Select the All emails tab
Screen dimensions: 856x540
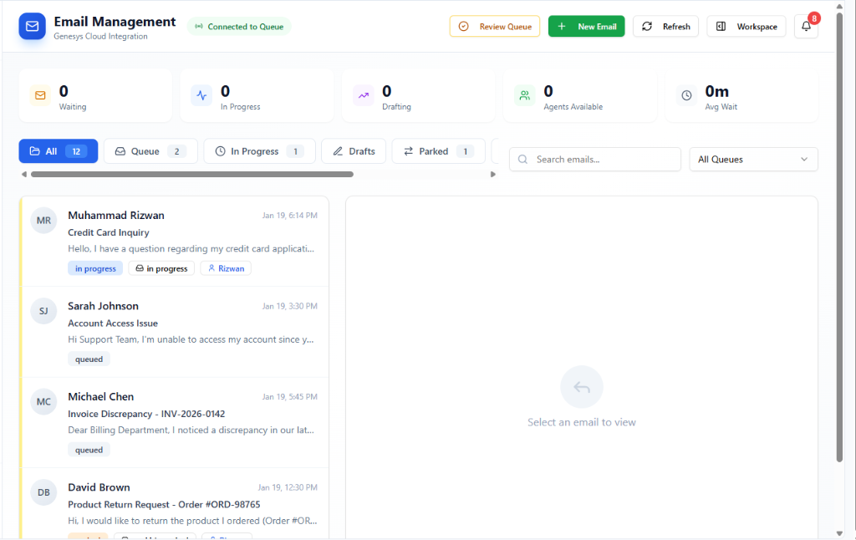point(59,151)
